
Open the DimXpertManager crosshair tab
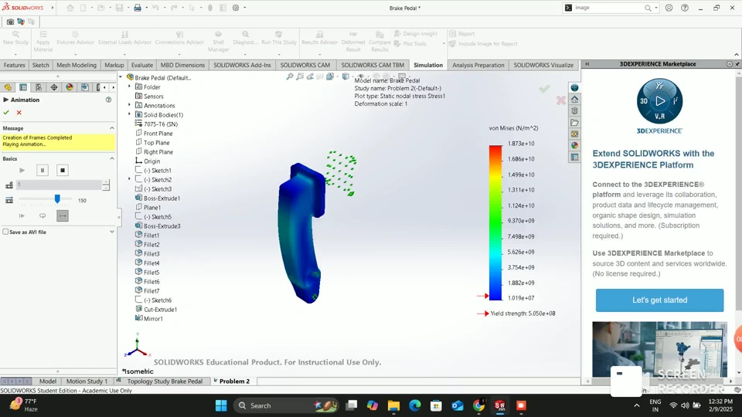coord(54,87)
